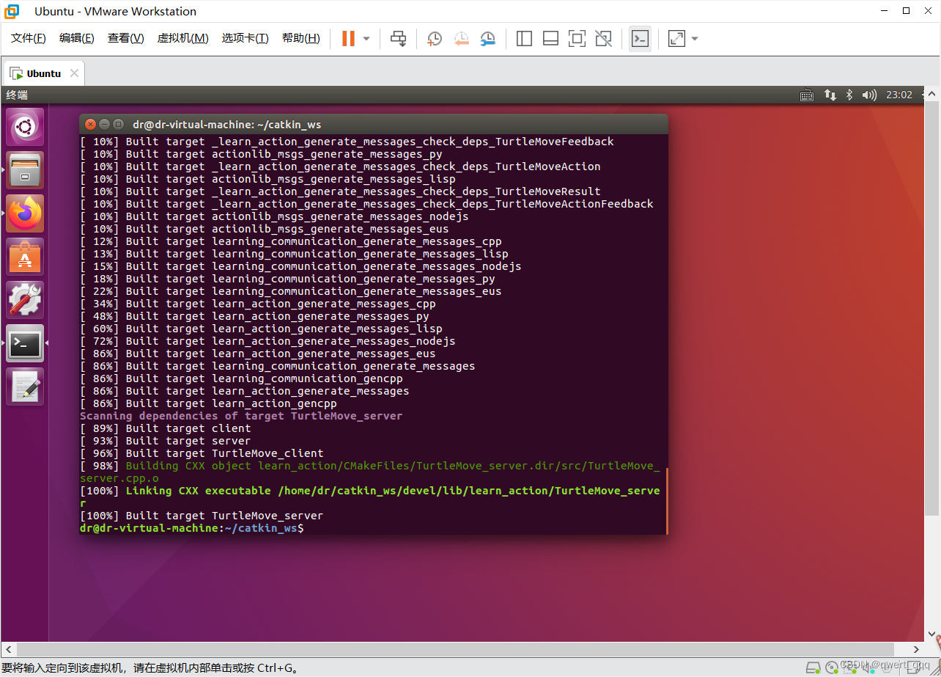
Task: Open the 文件(F) menu
Action: 28,38
